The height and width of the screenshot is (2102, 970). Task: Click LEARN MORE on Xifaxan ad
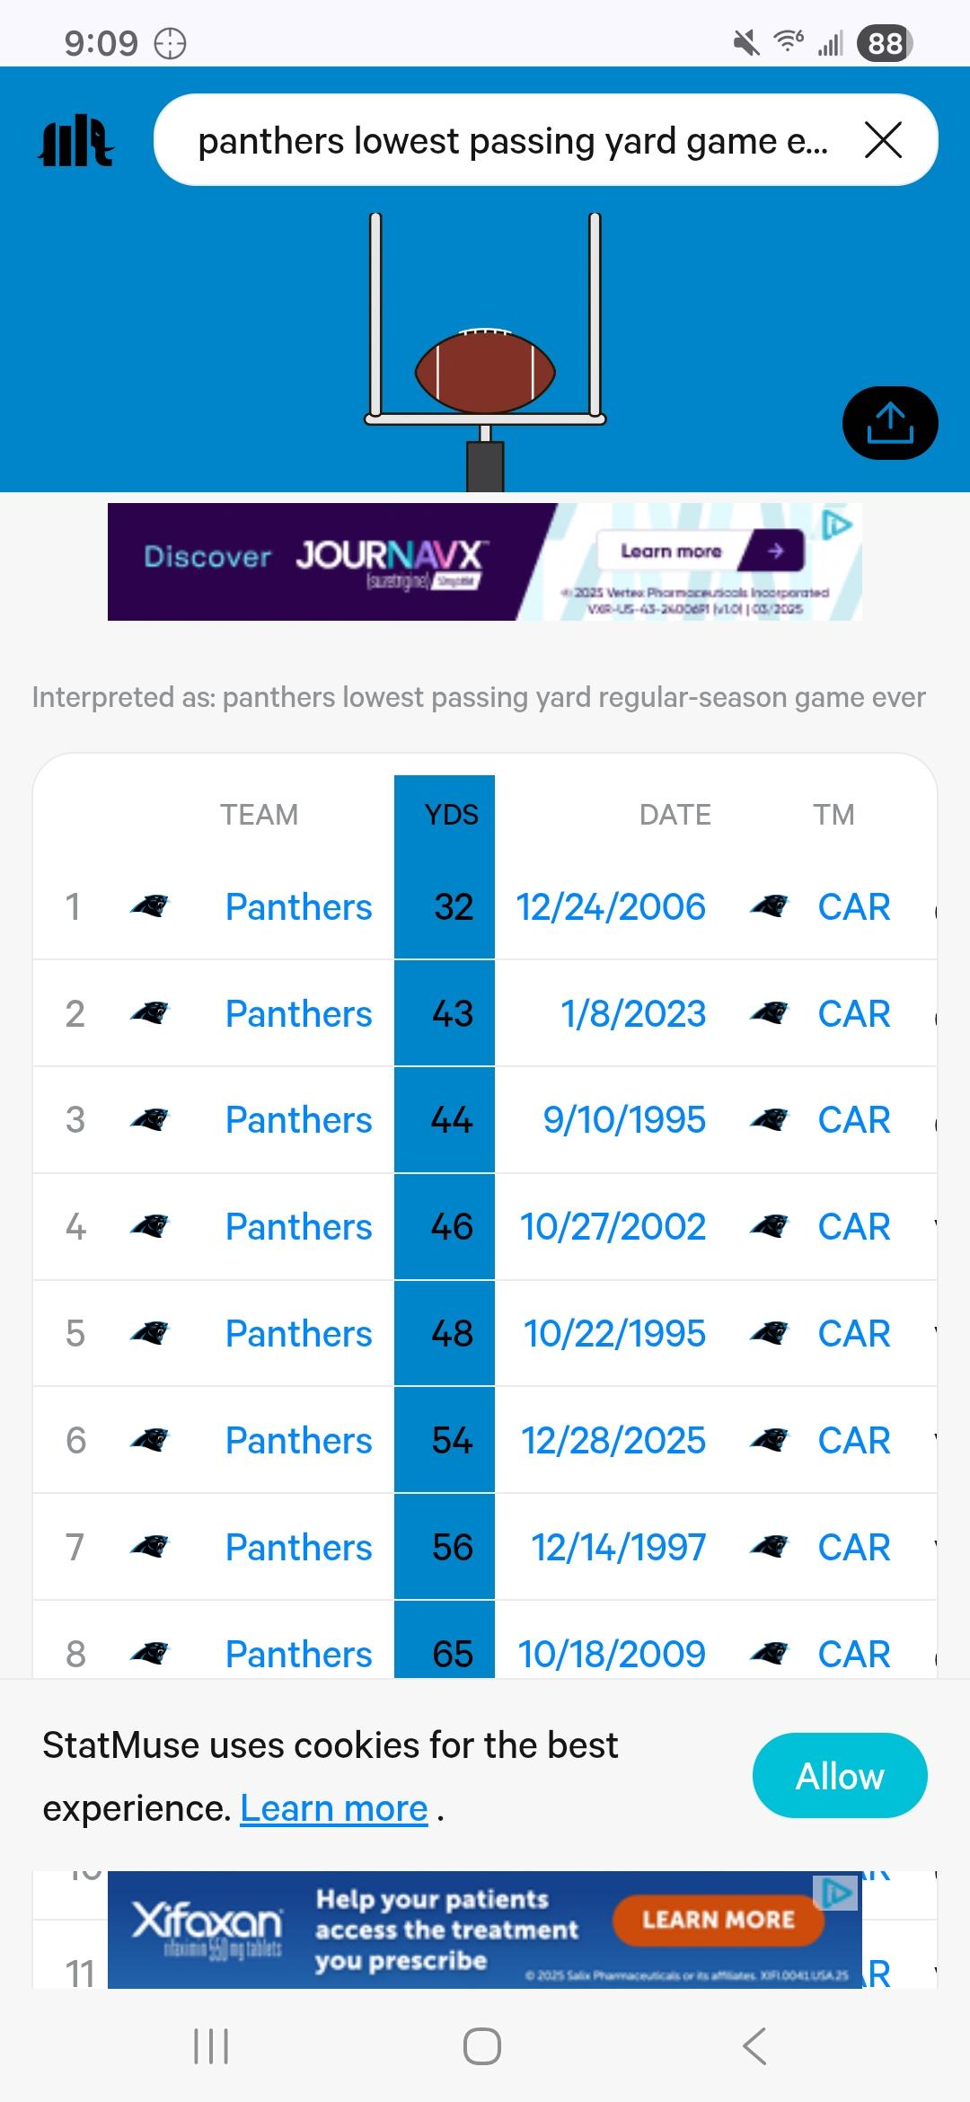(x=718, y=1920)
